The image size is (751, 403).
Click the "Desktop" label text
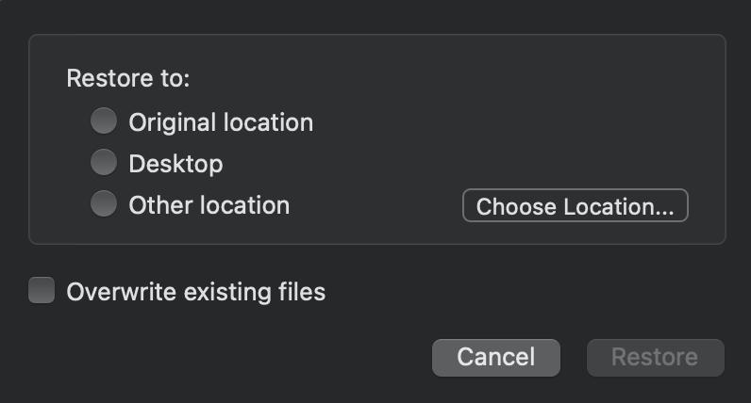point(175,164)
